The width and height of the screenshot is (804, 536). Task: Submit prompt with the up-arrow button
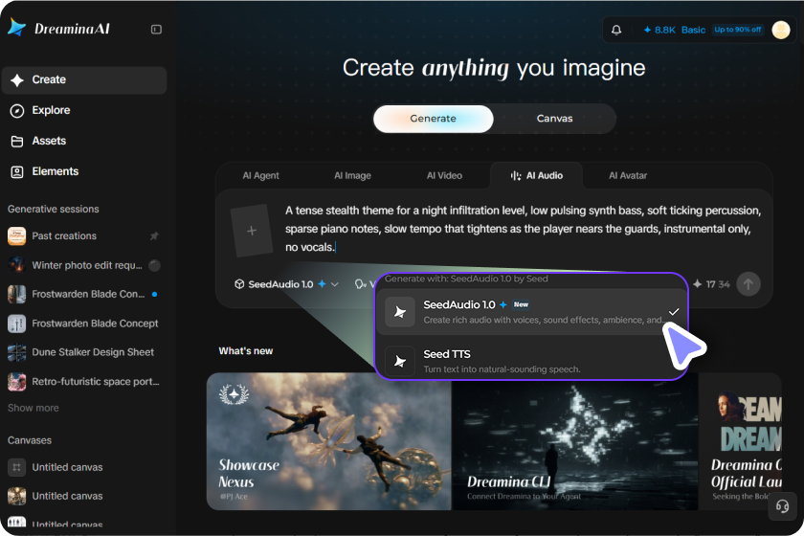click(748, 284)
